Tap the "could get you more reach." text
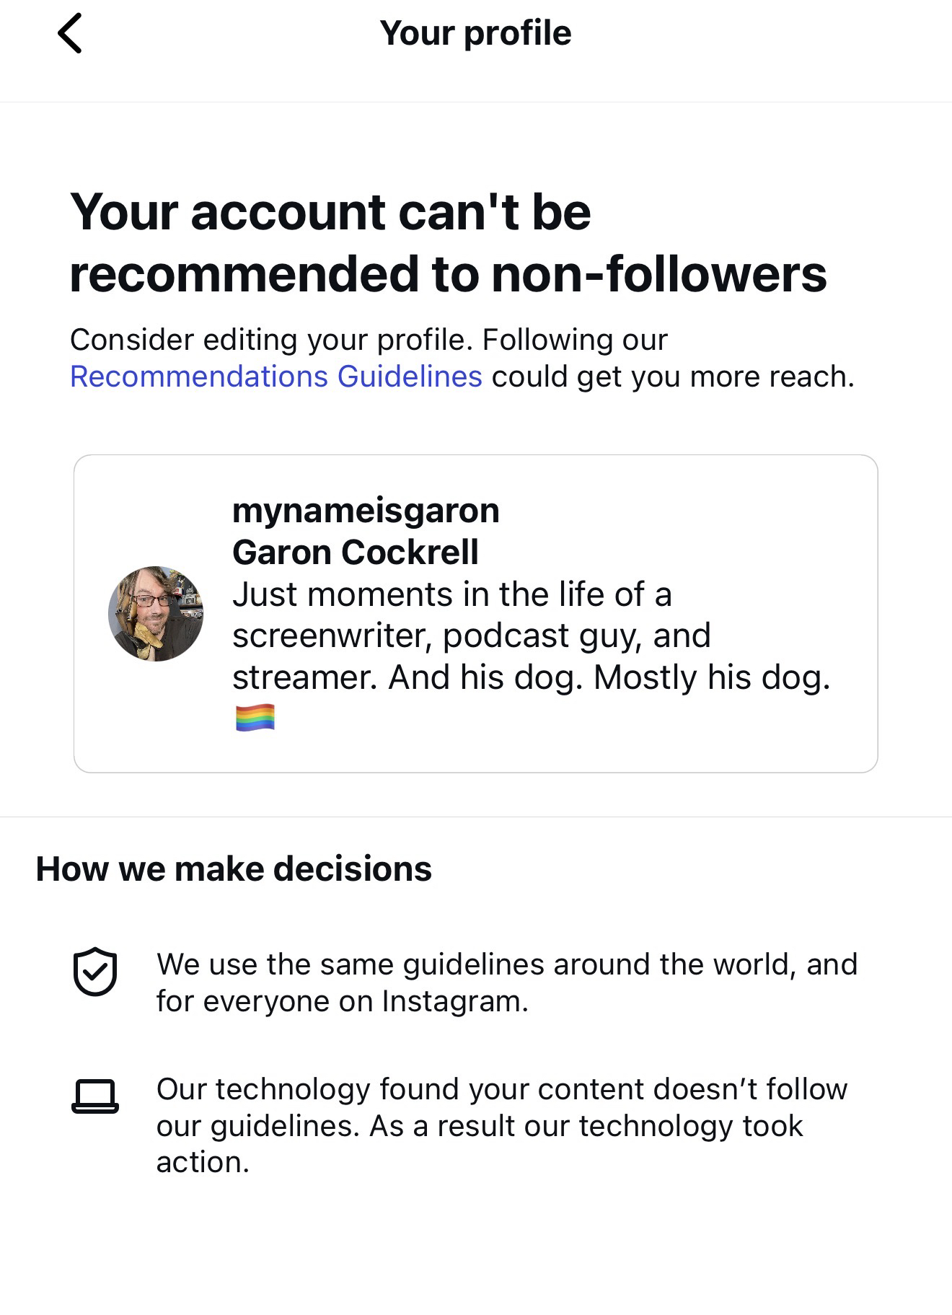 (672, 377)
